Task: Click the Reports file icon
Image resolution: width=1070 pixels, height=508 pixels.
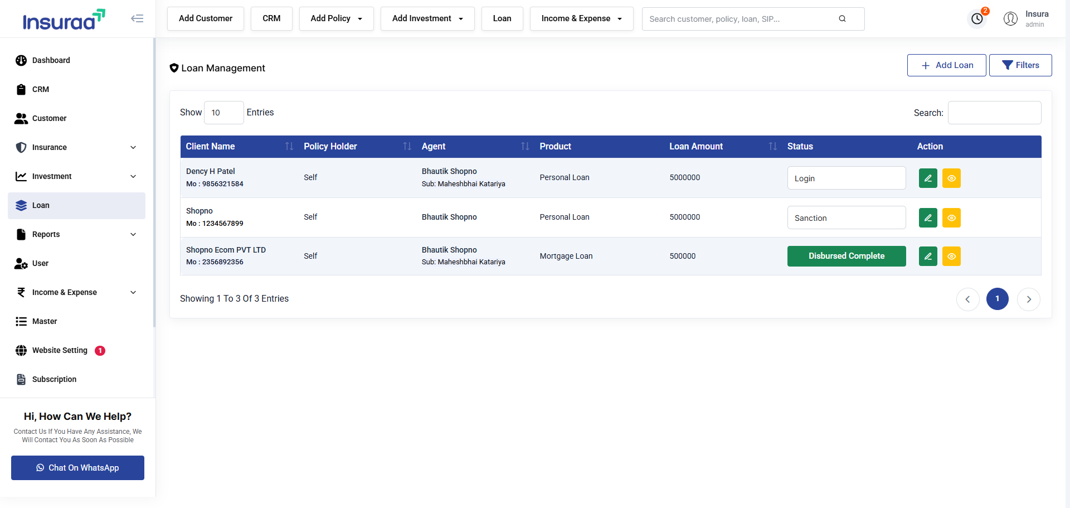Action: [x=21, y=234]
